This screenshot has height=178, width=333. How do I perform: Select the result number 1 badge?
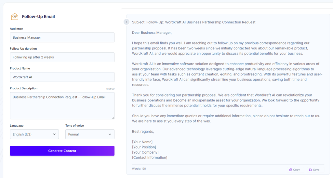tap(127, 22)
